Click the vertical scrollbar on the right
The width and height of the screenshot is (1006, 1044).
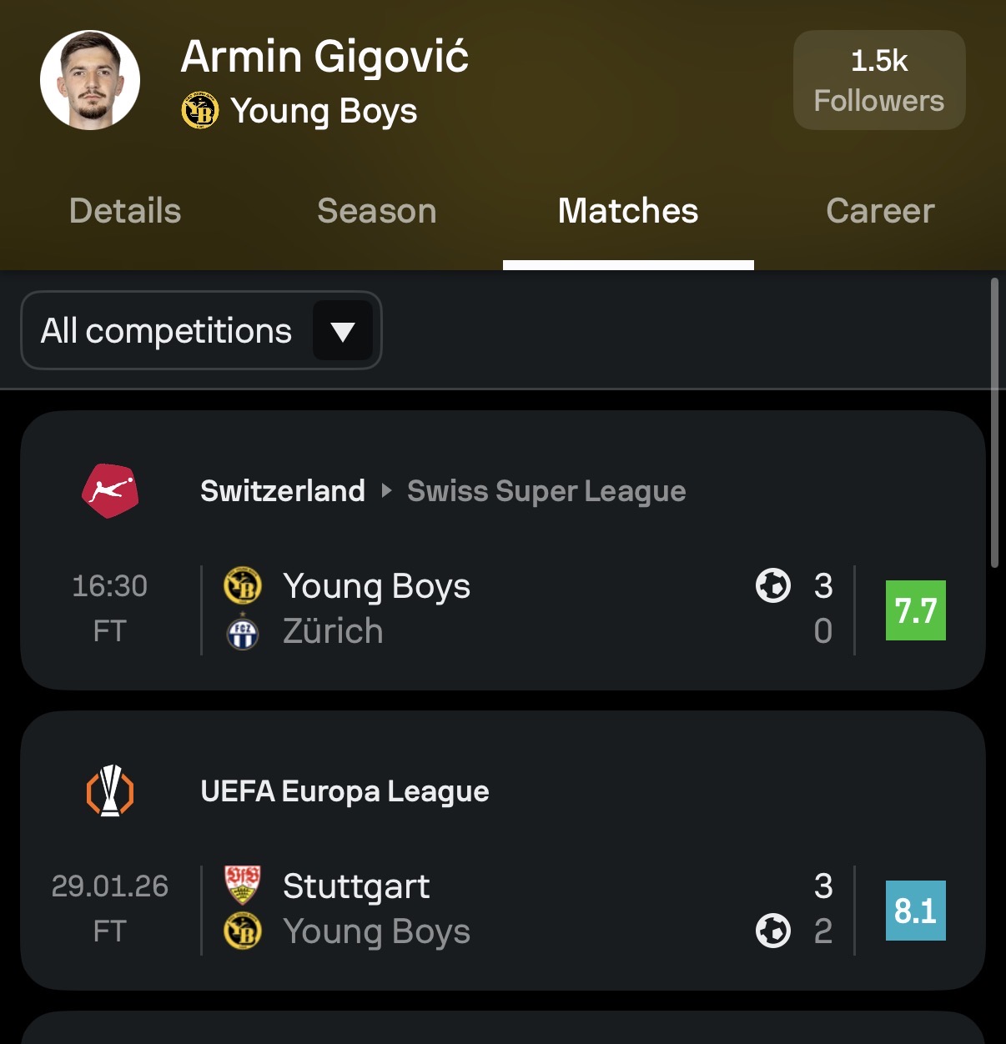click(x=994, y=424)
